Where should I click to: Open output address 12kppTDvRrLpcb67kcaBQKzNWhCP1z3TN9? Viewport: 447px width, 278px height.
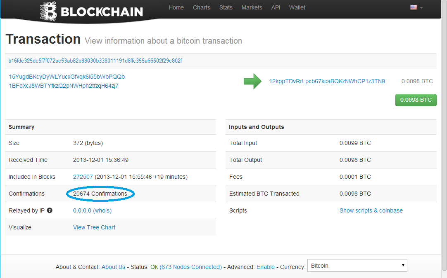(327, 81)
